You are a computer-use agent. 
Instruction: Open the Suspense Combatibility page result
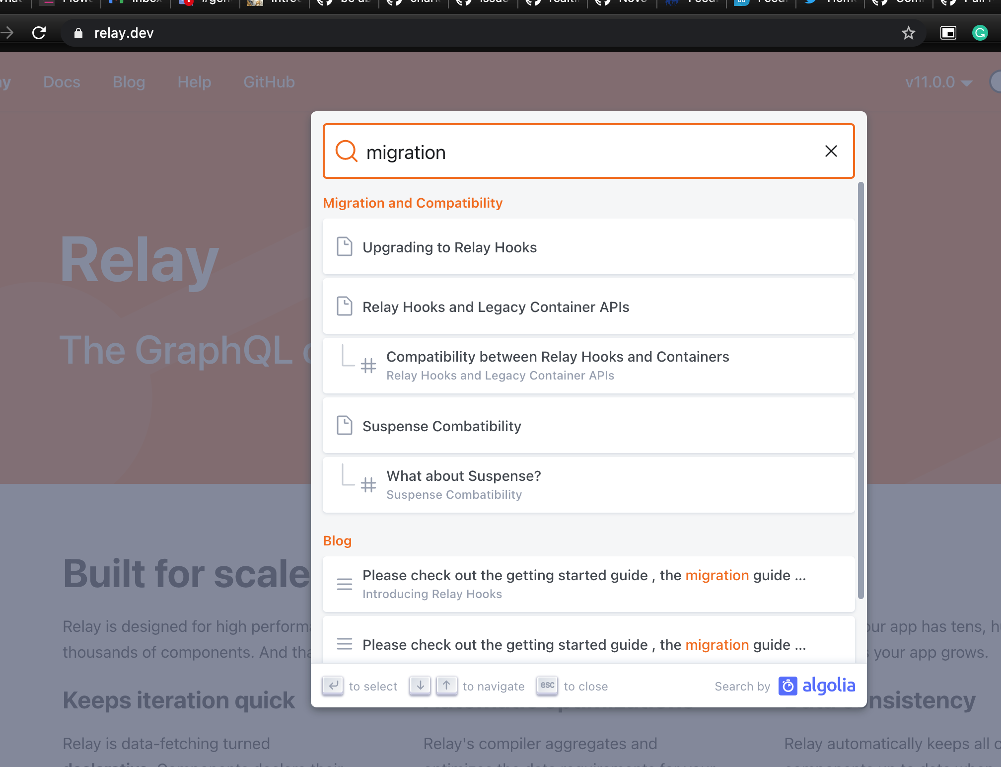pyautogui.click(x=441, y=426)
